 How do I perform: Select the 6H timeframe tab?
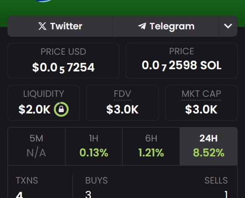151,146
